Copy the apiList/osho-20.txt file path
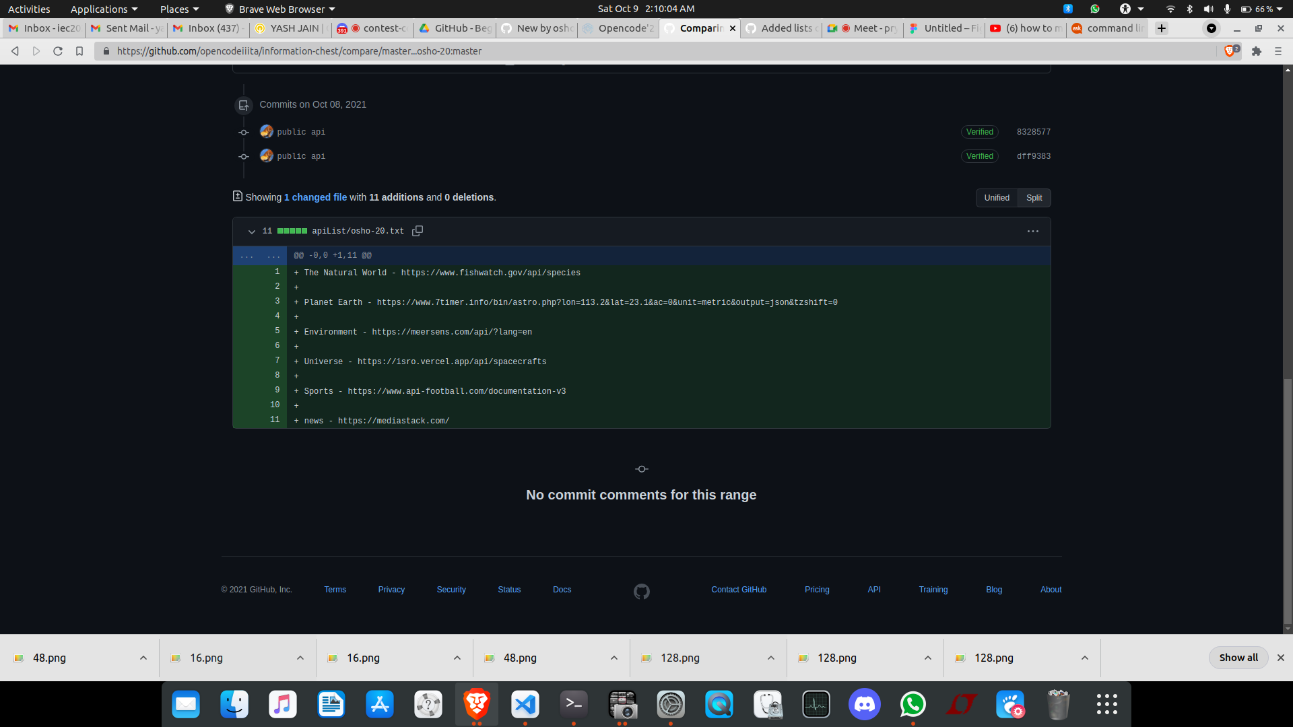The image size is (1293, 727). [x=418, y=231]
